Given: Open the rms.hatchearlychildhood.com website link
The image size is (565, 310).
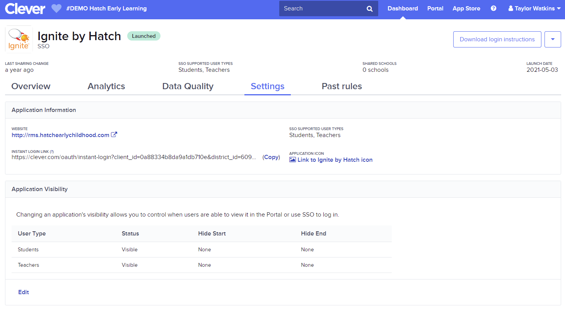Looking at the screenshot, I should click(60, 135).
